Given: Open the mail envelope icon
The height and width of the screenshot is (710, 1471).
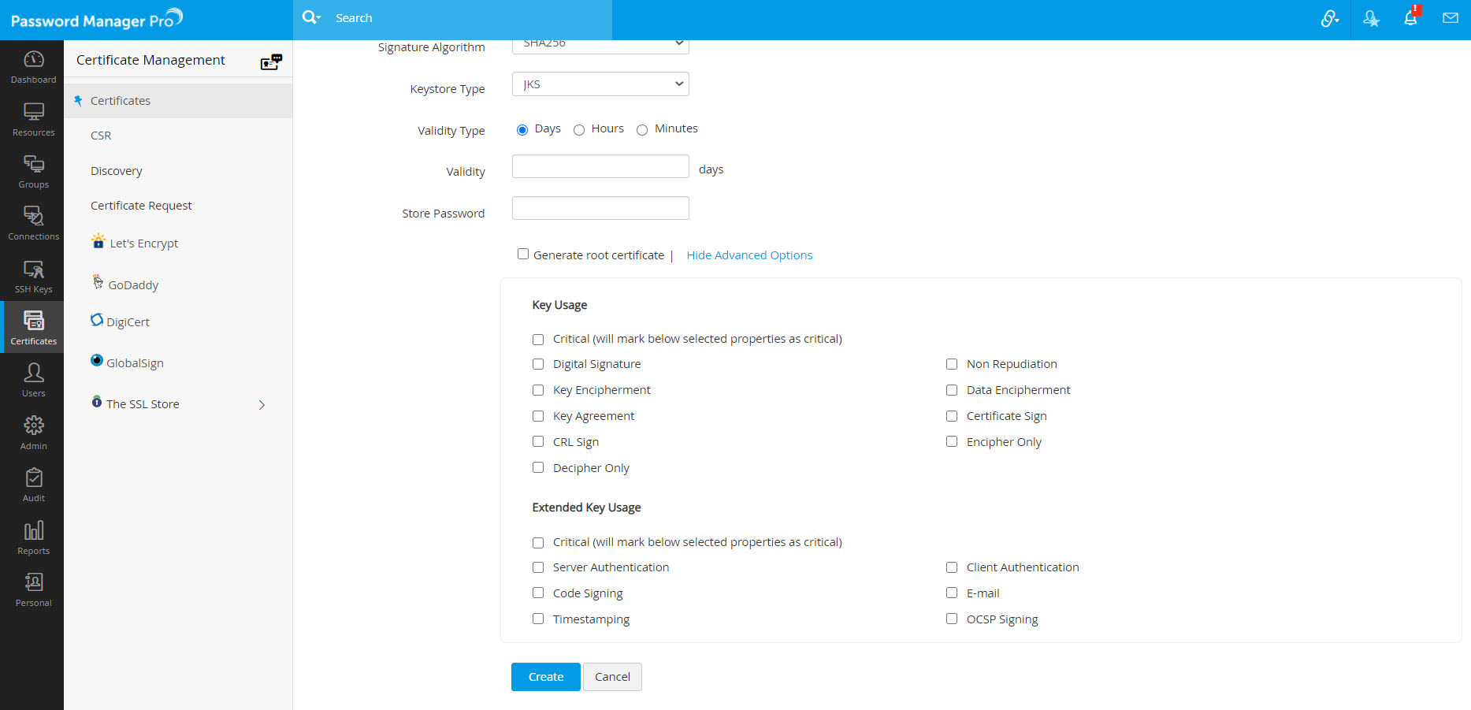Looking at the screenshot, I should coord(1451,17).
